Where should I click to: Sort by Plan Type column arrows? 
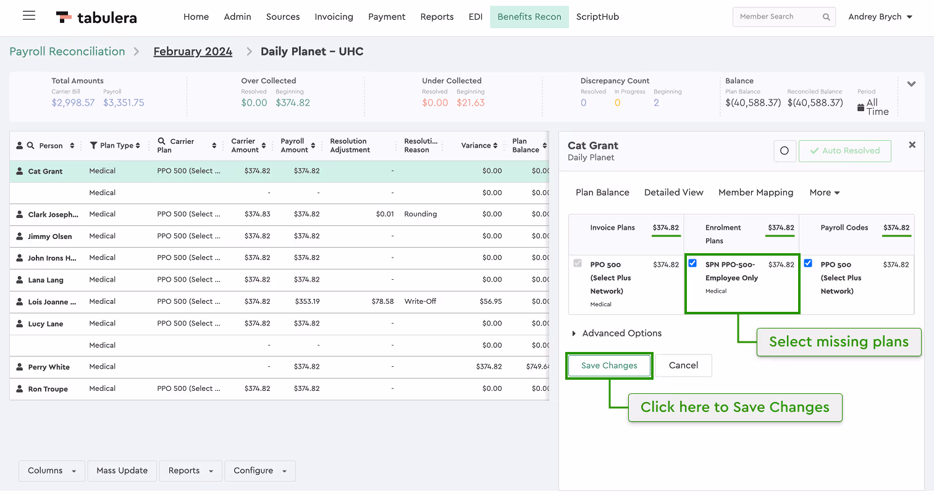[138, 146]
